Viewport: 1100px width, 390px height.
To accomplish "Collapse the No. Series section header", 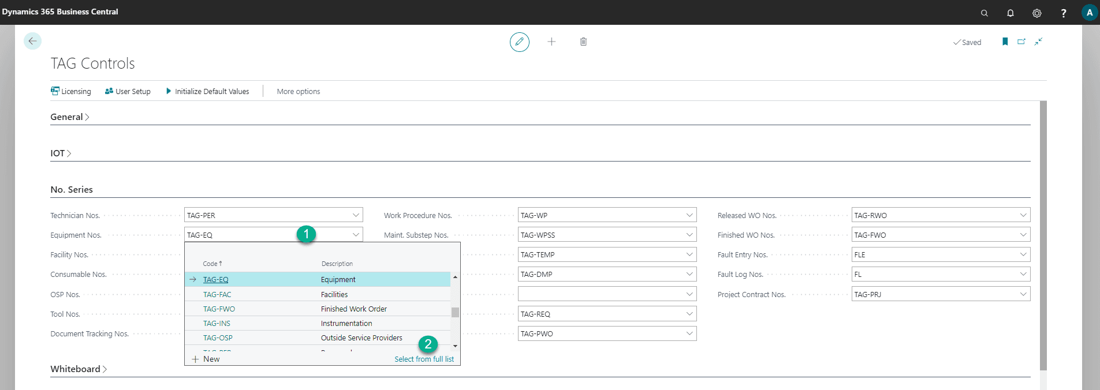I will coord(72,189).
